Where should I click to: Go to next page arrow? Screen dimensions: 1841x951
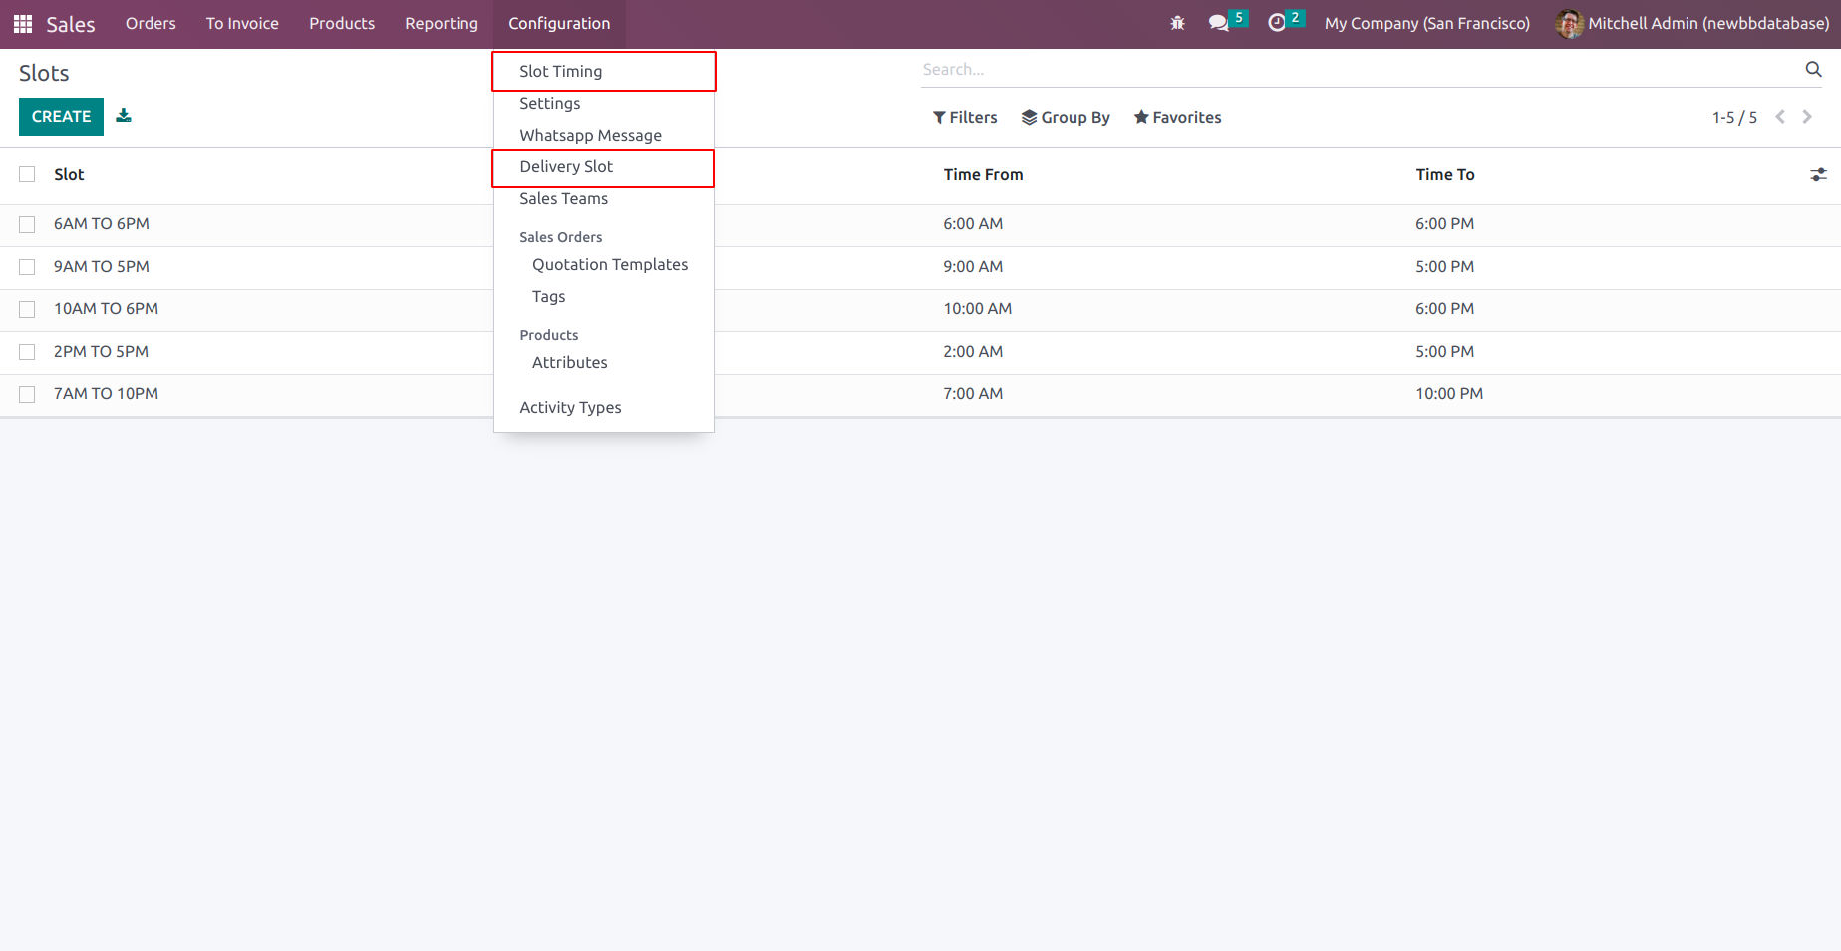click(1807, 117)
